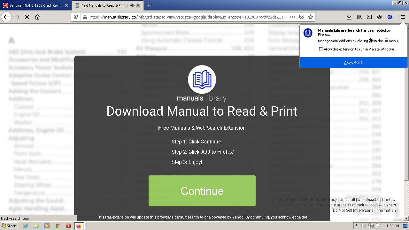The width and height of the screenshot is (409, 230).
Task: Bookmark this page with star
Action: point(311,17)
